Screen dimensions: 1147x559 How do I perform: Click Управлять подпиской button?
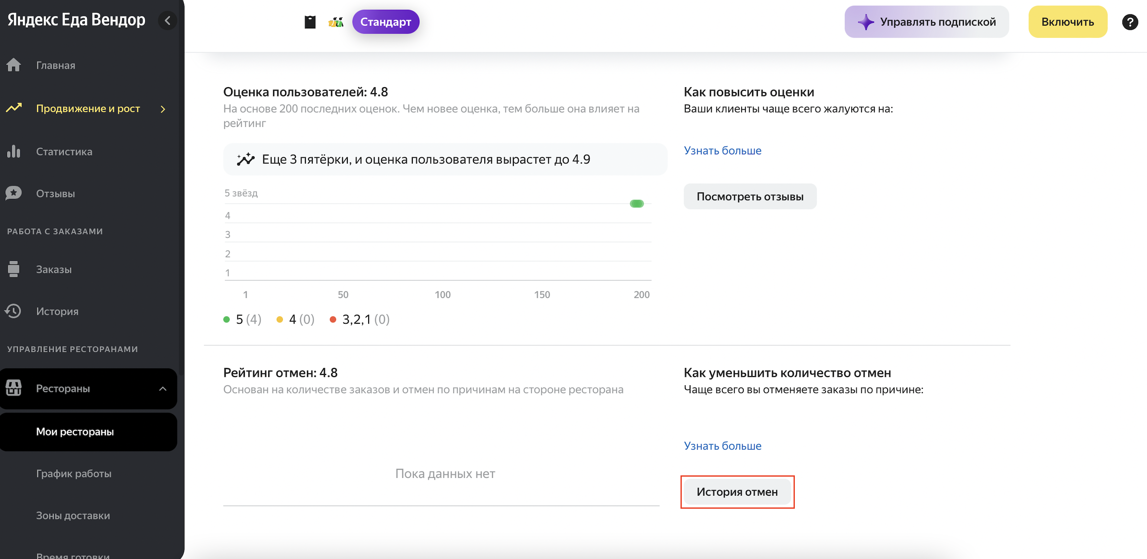926,22
